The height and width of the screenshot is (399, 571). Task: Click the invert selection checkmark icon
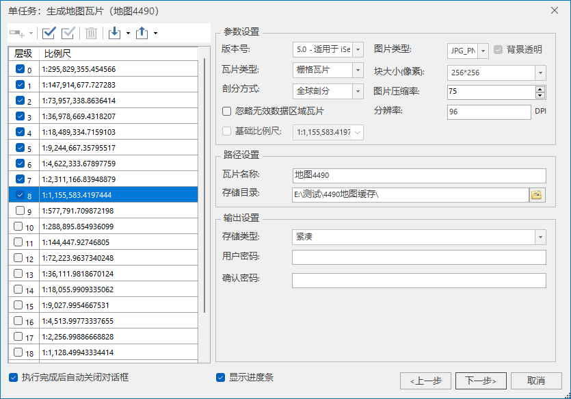tap(68, 33)
